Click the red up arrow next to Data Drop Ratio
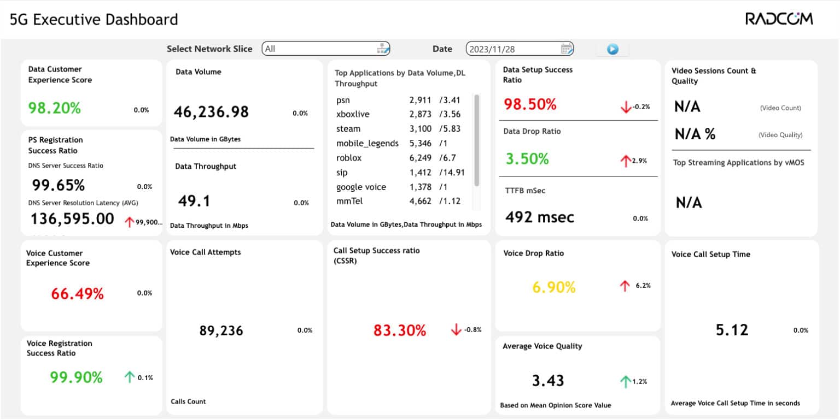The width and height of the screenshot is (840, 420). click(625, 161)
